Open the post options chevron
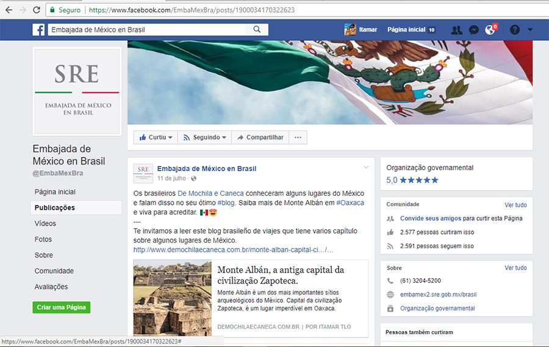549x347 pixels. (366, 167)
